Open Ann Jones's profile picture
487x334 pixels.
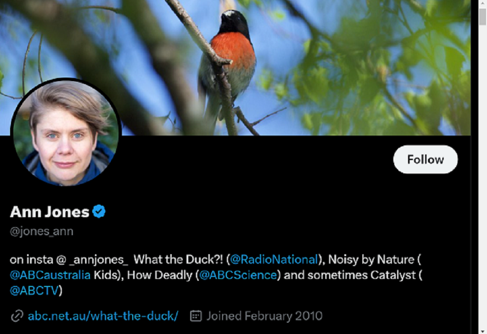(66, 133)
